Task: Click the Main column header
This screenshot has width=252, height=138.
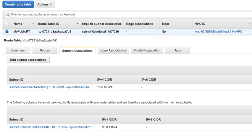Action: coord(165,24)
